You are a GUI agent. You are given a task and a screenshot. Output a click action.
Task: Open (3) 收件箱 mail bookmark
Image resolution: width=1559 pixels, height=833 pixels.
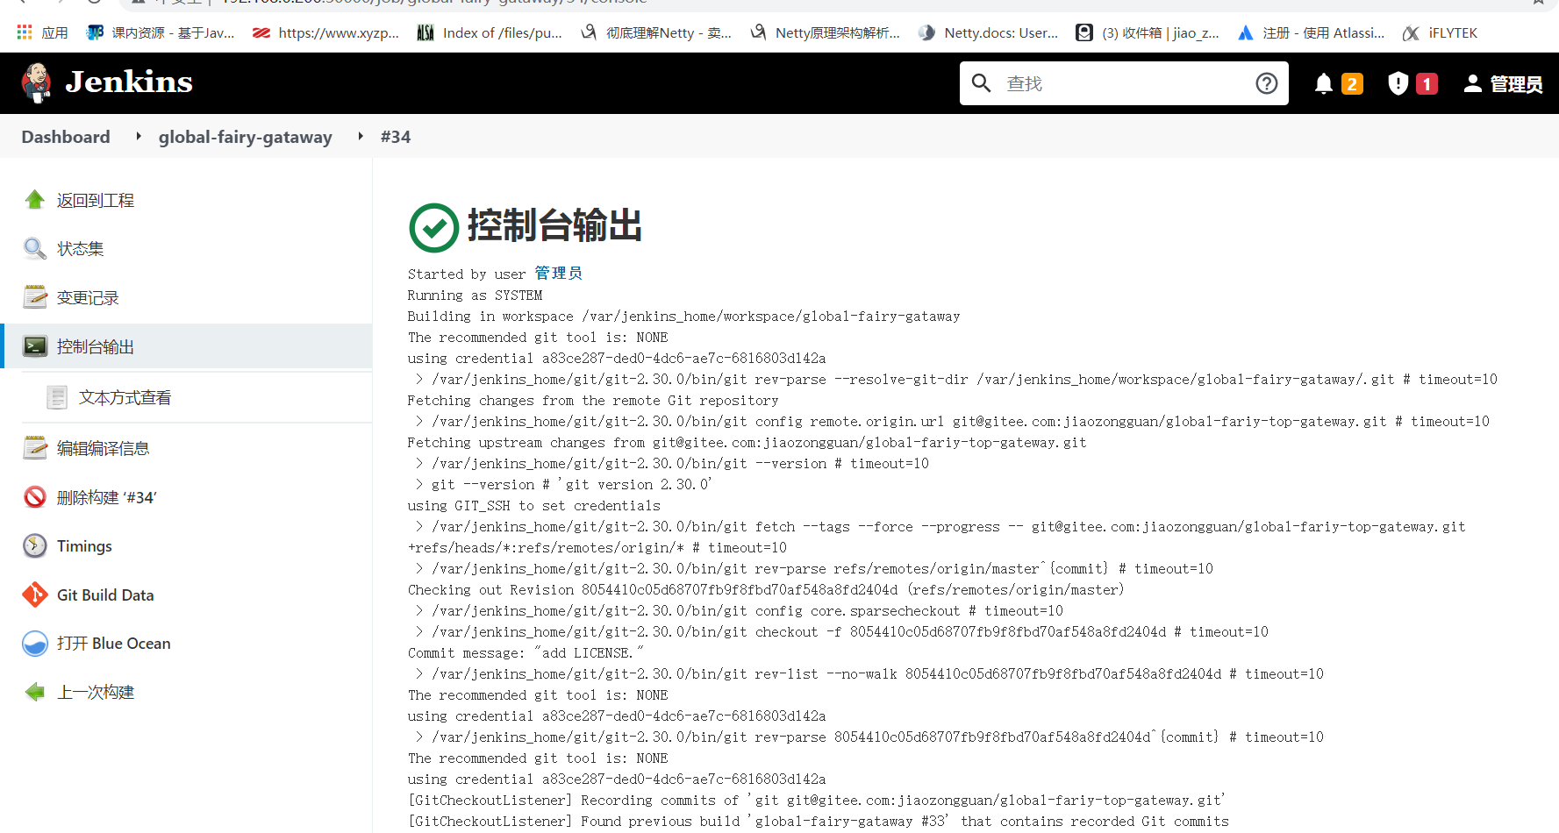pyautogui.click(x=1148, y=32)
